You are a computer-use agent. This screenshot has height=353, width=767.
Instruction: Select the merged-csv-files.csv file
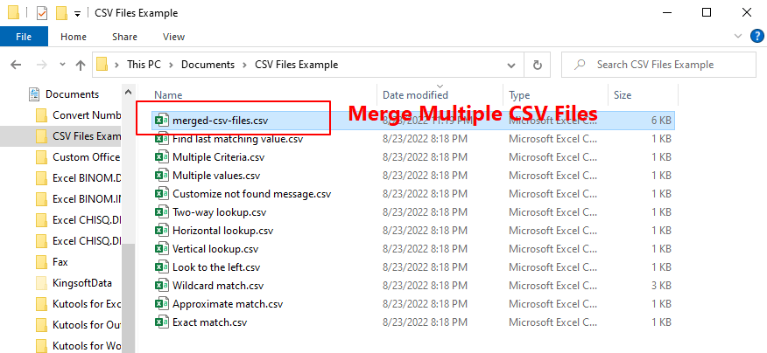220,120
